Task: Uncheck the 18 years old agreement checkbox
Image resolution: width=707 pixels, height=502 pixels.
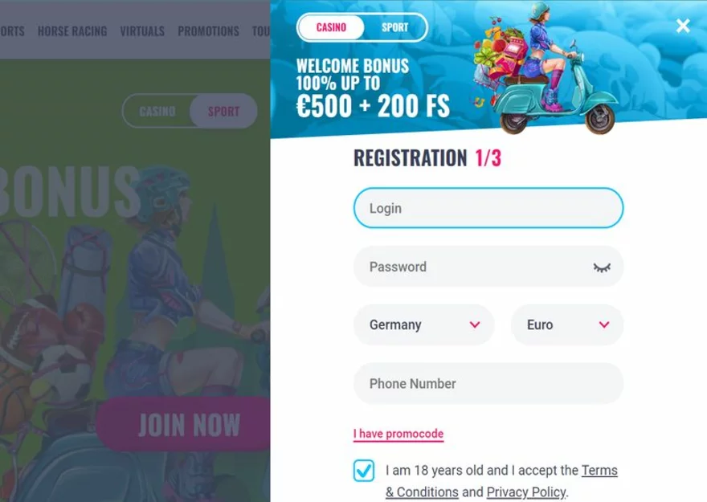Action: click(x=364, y=471)
